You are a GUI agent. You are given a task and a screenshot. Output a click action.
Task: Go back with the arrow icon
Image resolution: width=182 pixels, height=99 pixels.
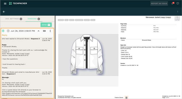(4, 12)
